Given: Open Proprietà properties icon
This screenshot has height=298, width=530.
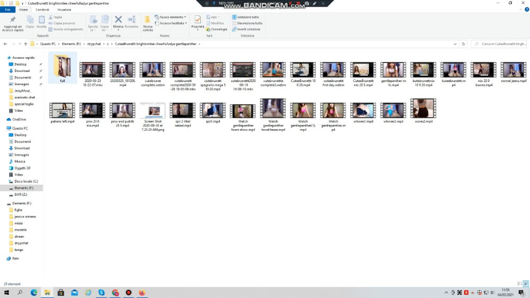Looking at the screenshot, I should click(197, 22).
